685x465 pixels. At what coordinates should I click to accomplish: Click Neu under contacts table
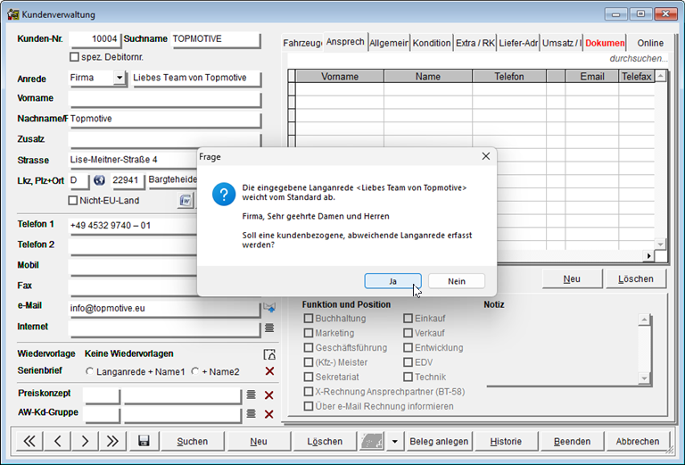[x=572, y=278]
